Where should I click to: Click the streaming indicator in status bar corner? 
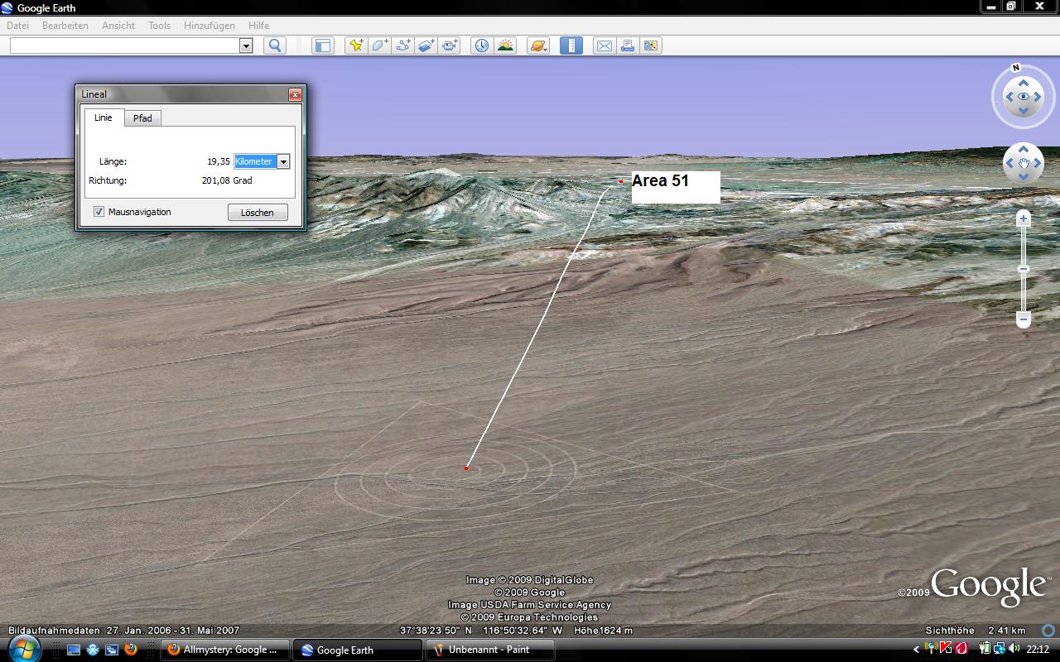(x=1049, y=630)
